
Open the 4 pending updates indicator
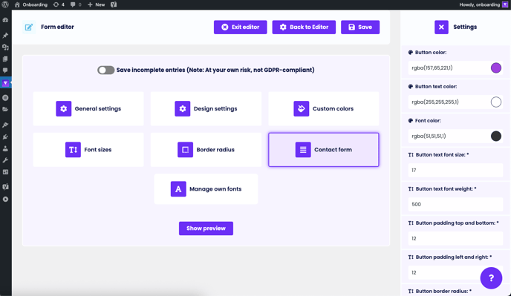pos(59,4)
